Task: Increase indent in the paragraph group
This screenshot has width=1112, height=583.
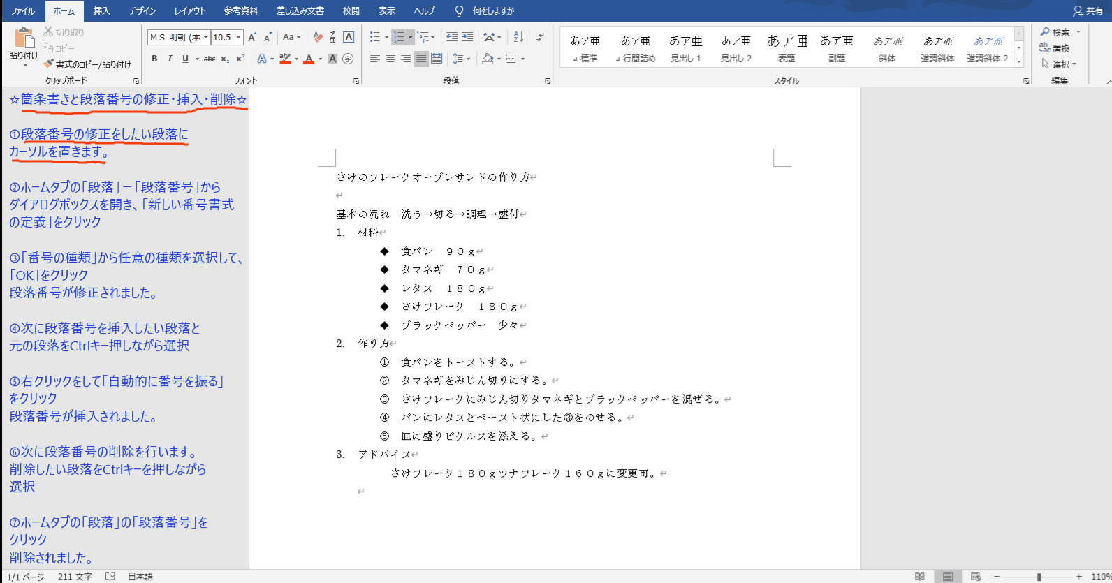Action: 467,37
